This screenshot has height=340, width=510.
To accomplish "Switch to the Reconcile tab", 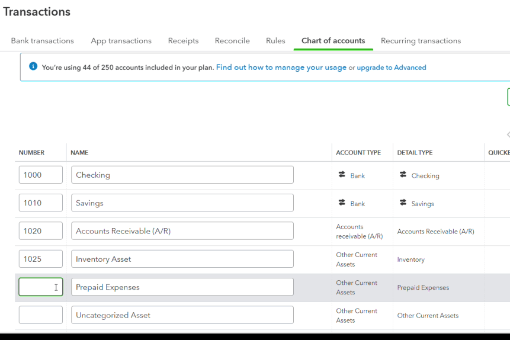I will (x=232, y=41).
